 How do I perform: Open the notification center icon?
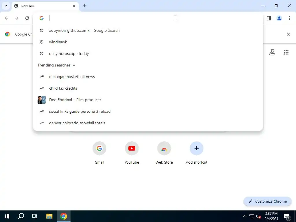287,216
